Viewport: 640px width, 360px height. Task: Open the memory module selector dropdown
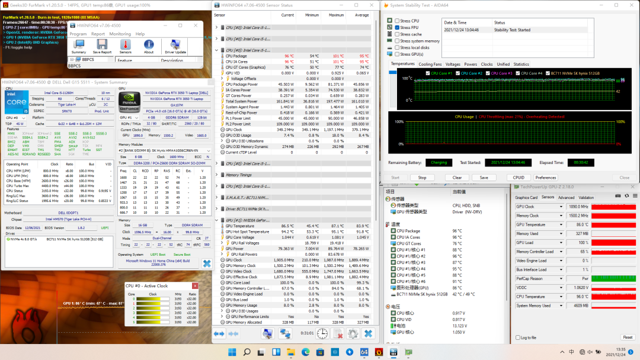165,150
